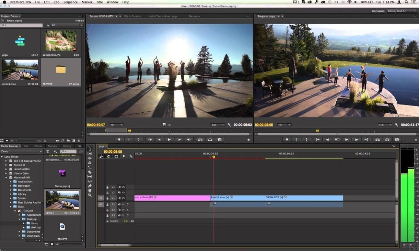Click the Ripple Edit tool
Viewport: 419px width, 251px height.
pyautogui.click(x=90, y=158)
